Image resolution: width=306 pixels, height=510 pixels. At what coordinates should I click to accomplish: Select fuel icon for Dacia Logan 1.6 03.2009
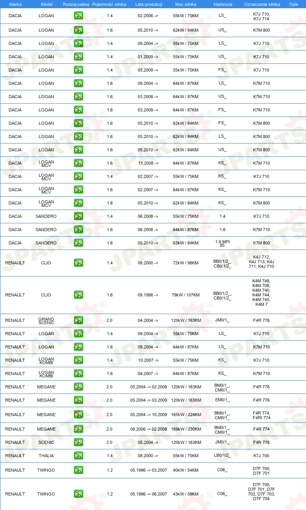tap(78, 110)
